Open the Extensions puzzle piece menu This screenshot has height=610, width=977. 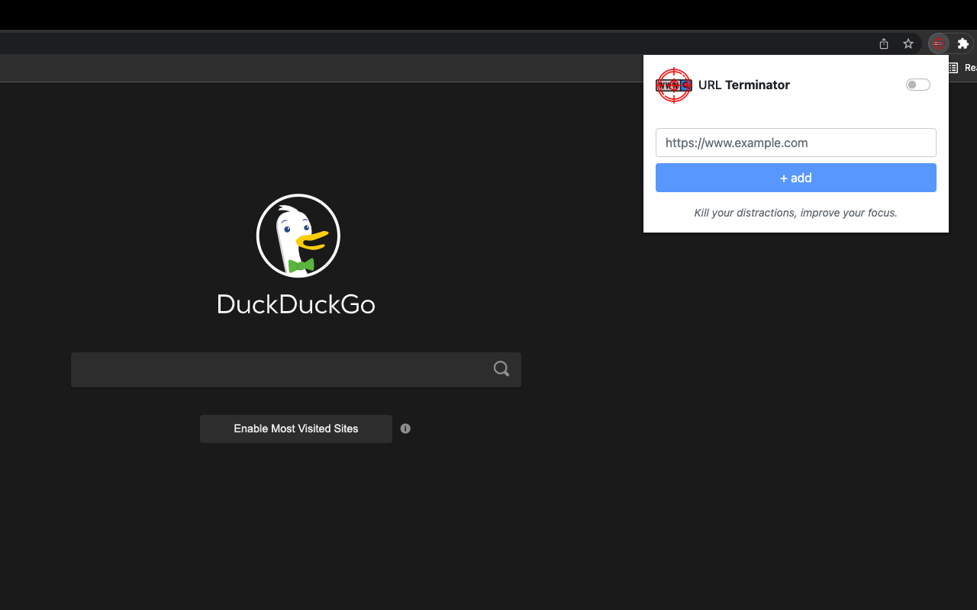click(962, 43)
